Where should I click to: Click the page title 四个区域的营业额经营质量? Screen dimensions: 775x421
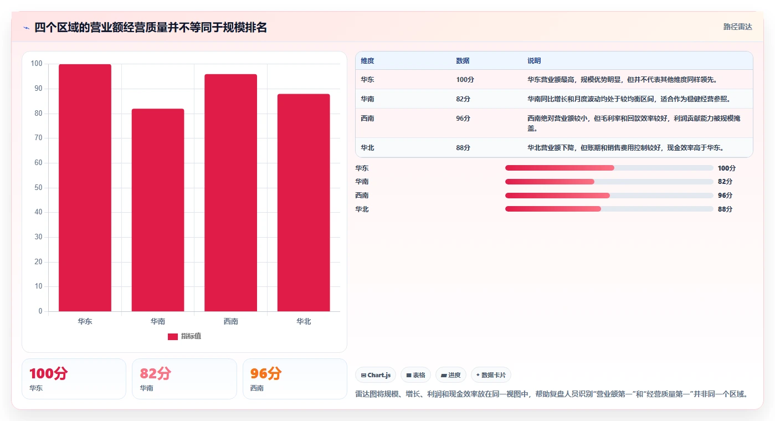(151, 28)
